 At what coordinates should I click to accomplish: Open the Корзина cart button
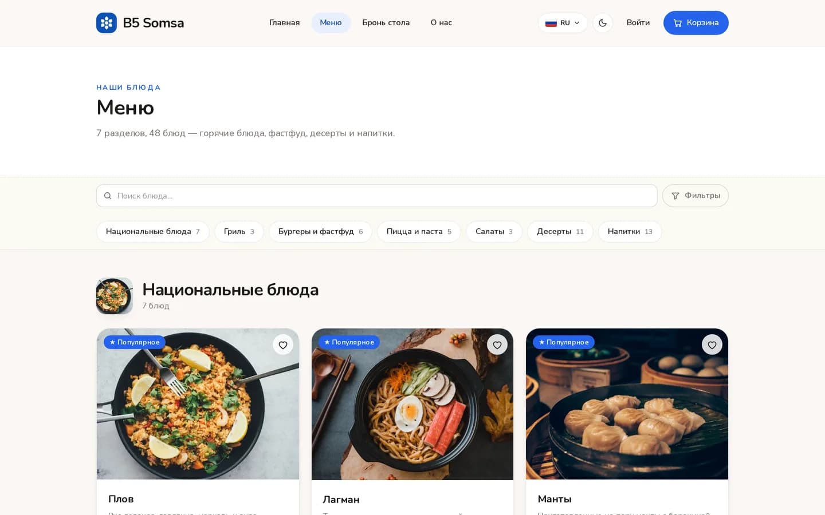pyautogui.click(x=696, y=23)
